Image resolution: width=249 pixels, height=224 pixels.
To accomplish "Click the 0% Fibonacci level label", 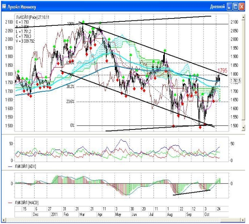I will 72,125.
